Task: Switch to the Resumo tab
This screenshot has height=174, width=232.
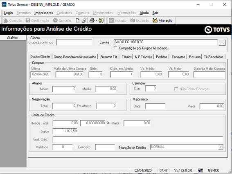Action: point(195,57)
